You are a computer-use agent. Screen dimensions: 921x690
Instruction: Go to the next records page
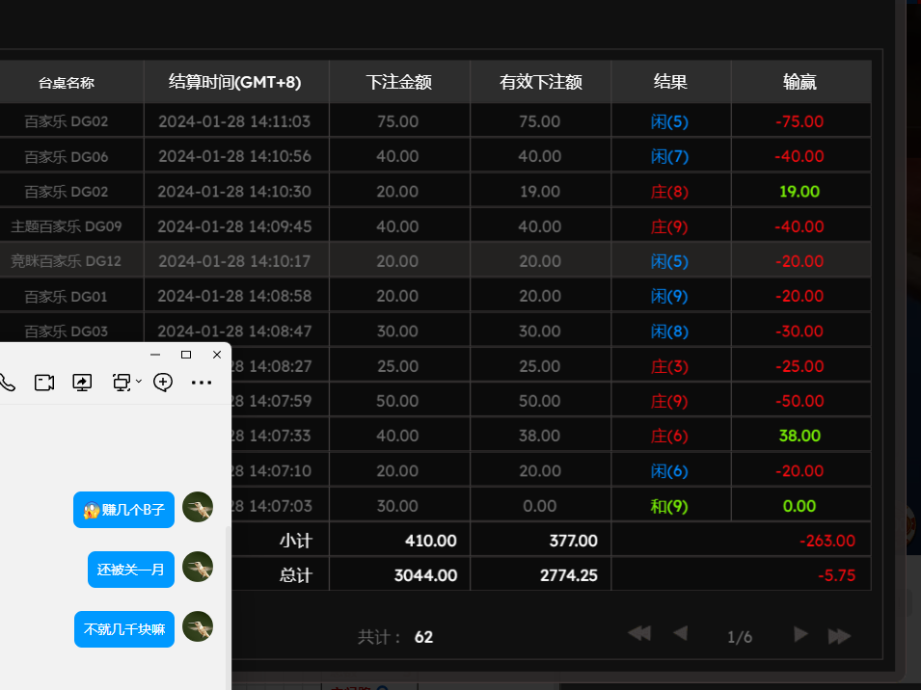tap(800, 634)
